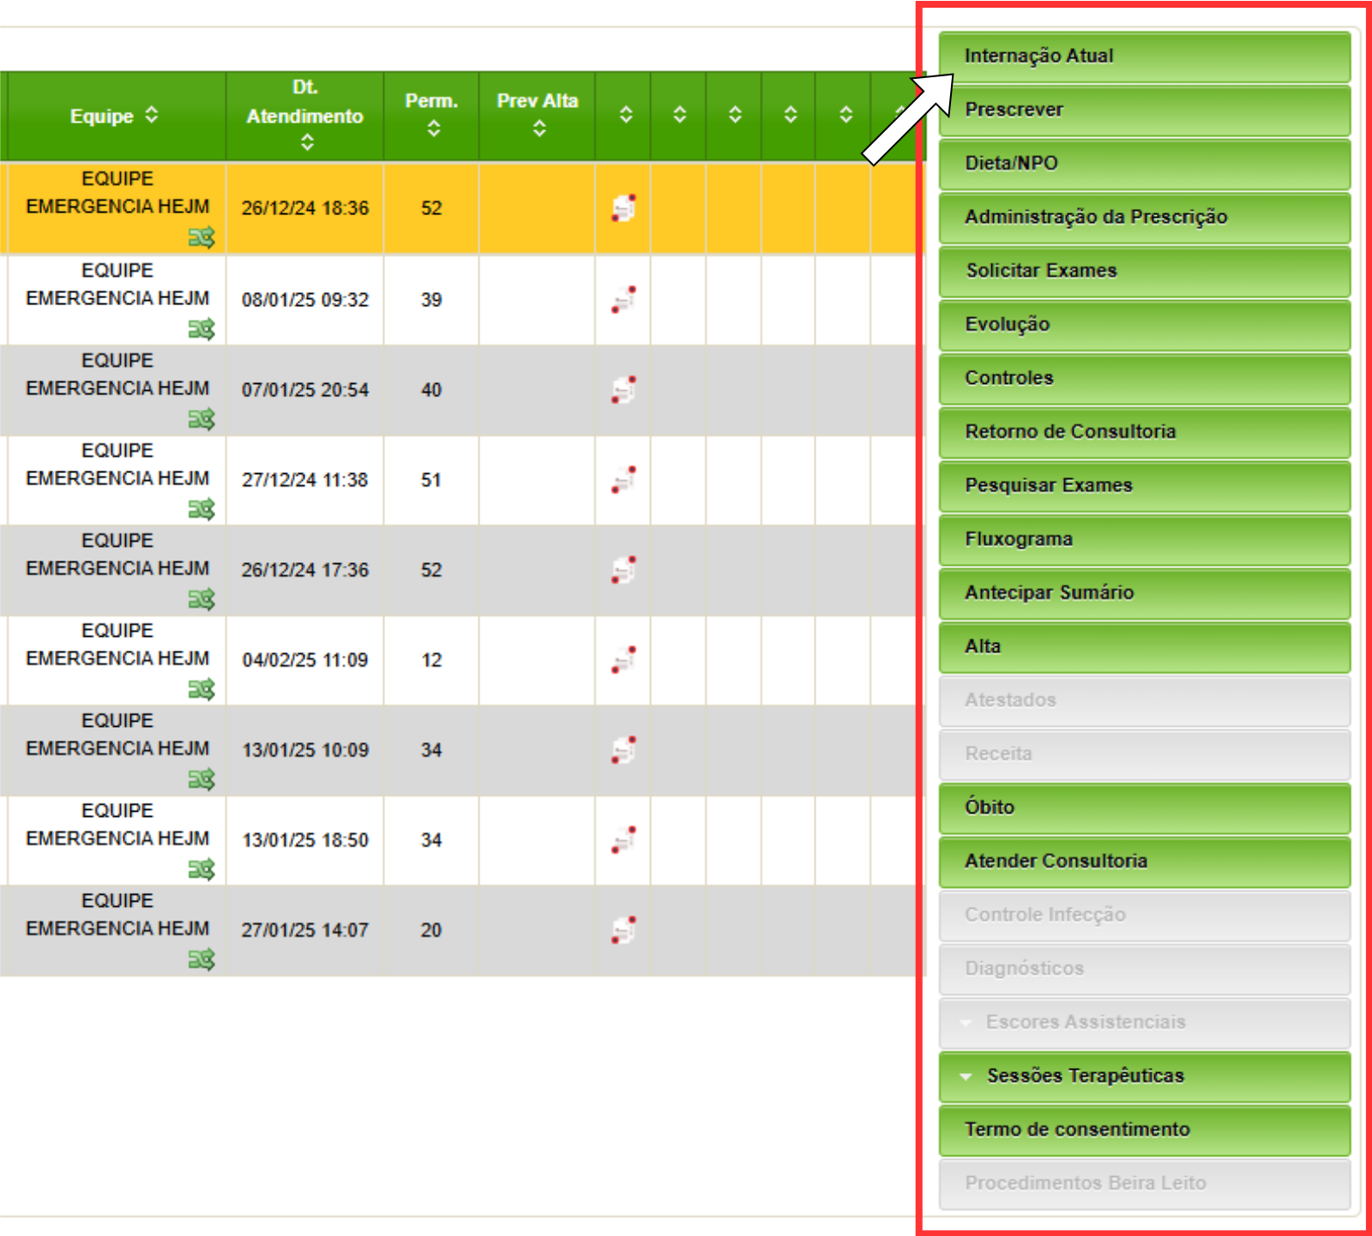Click document icon in 07/01/25 20:54 row
The image size is (1372, 1236).
click(x=623, y=390)
